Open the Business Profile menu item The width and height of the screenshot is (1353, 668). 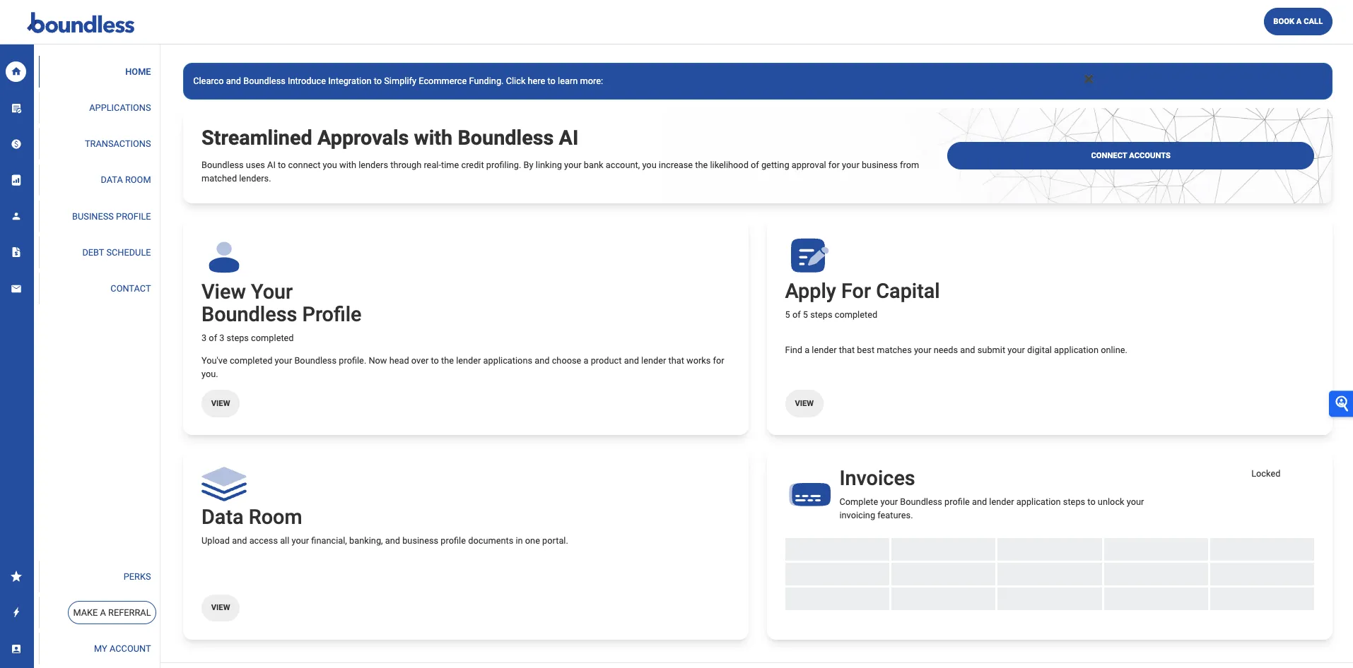(112, 217)
